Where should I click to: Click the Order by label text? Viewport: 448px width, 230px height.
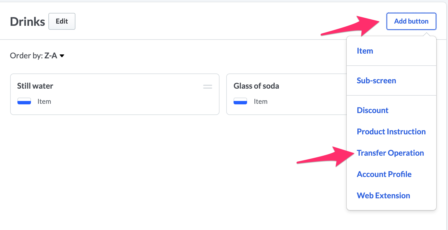[26, 56]
